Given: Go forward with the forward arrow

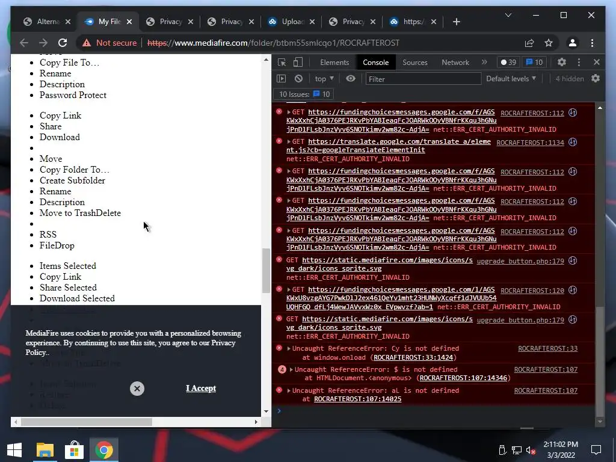Looking at the screenshot, I should click(43, 43).
